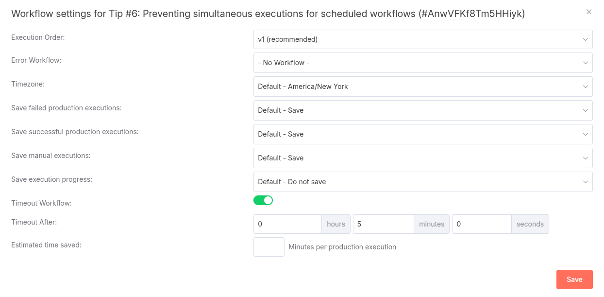Focus the Estimated time saved field
The image size is (604, 297).
pyautogui.click(x=268, y=247)
